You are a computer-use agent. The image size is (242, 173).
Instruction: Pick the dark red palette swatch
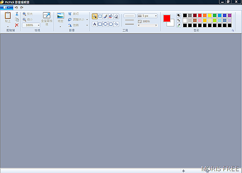click(x=195, y=15)
